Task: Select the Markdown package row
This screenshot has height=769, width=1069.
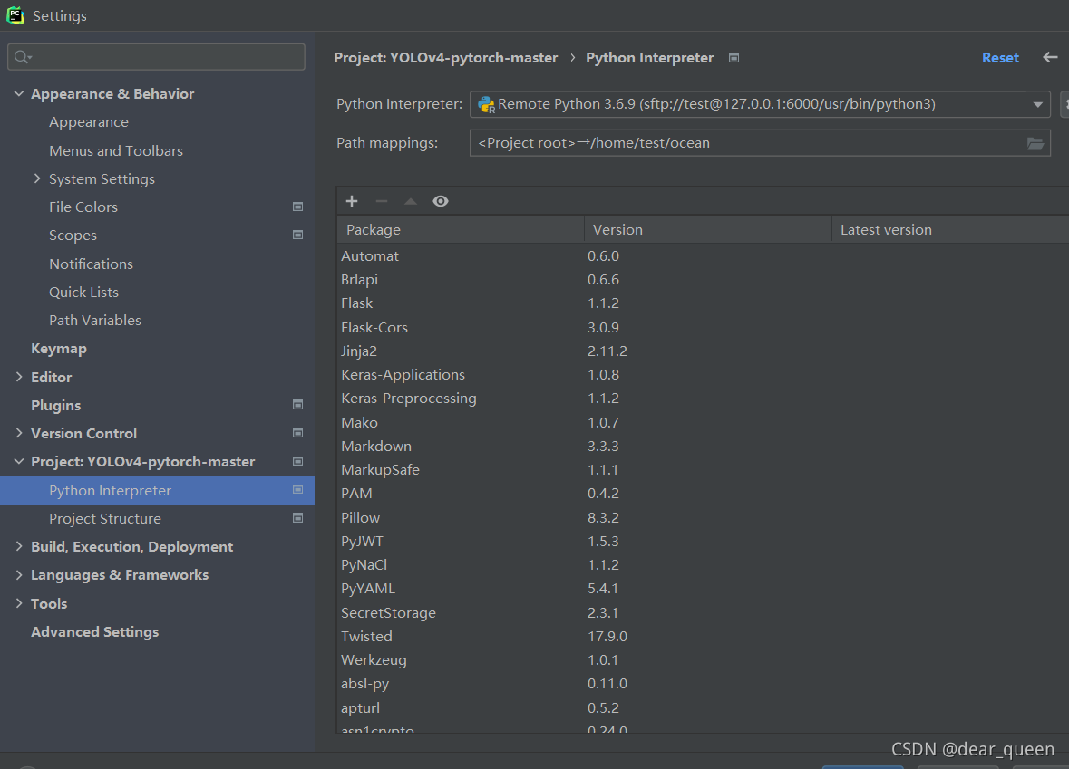Action: (703, 447)
